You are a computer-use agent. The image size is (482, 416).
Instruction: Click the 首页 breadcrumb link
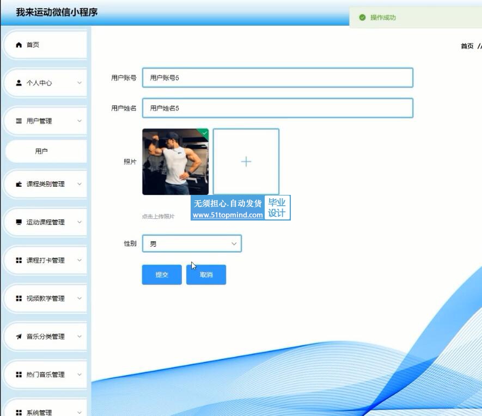pos(467,46)
